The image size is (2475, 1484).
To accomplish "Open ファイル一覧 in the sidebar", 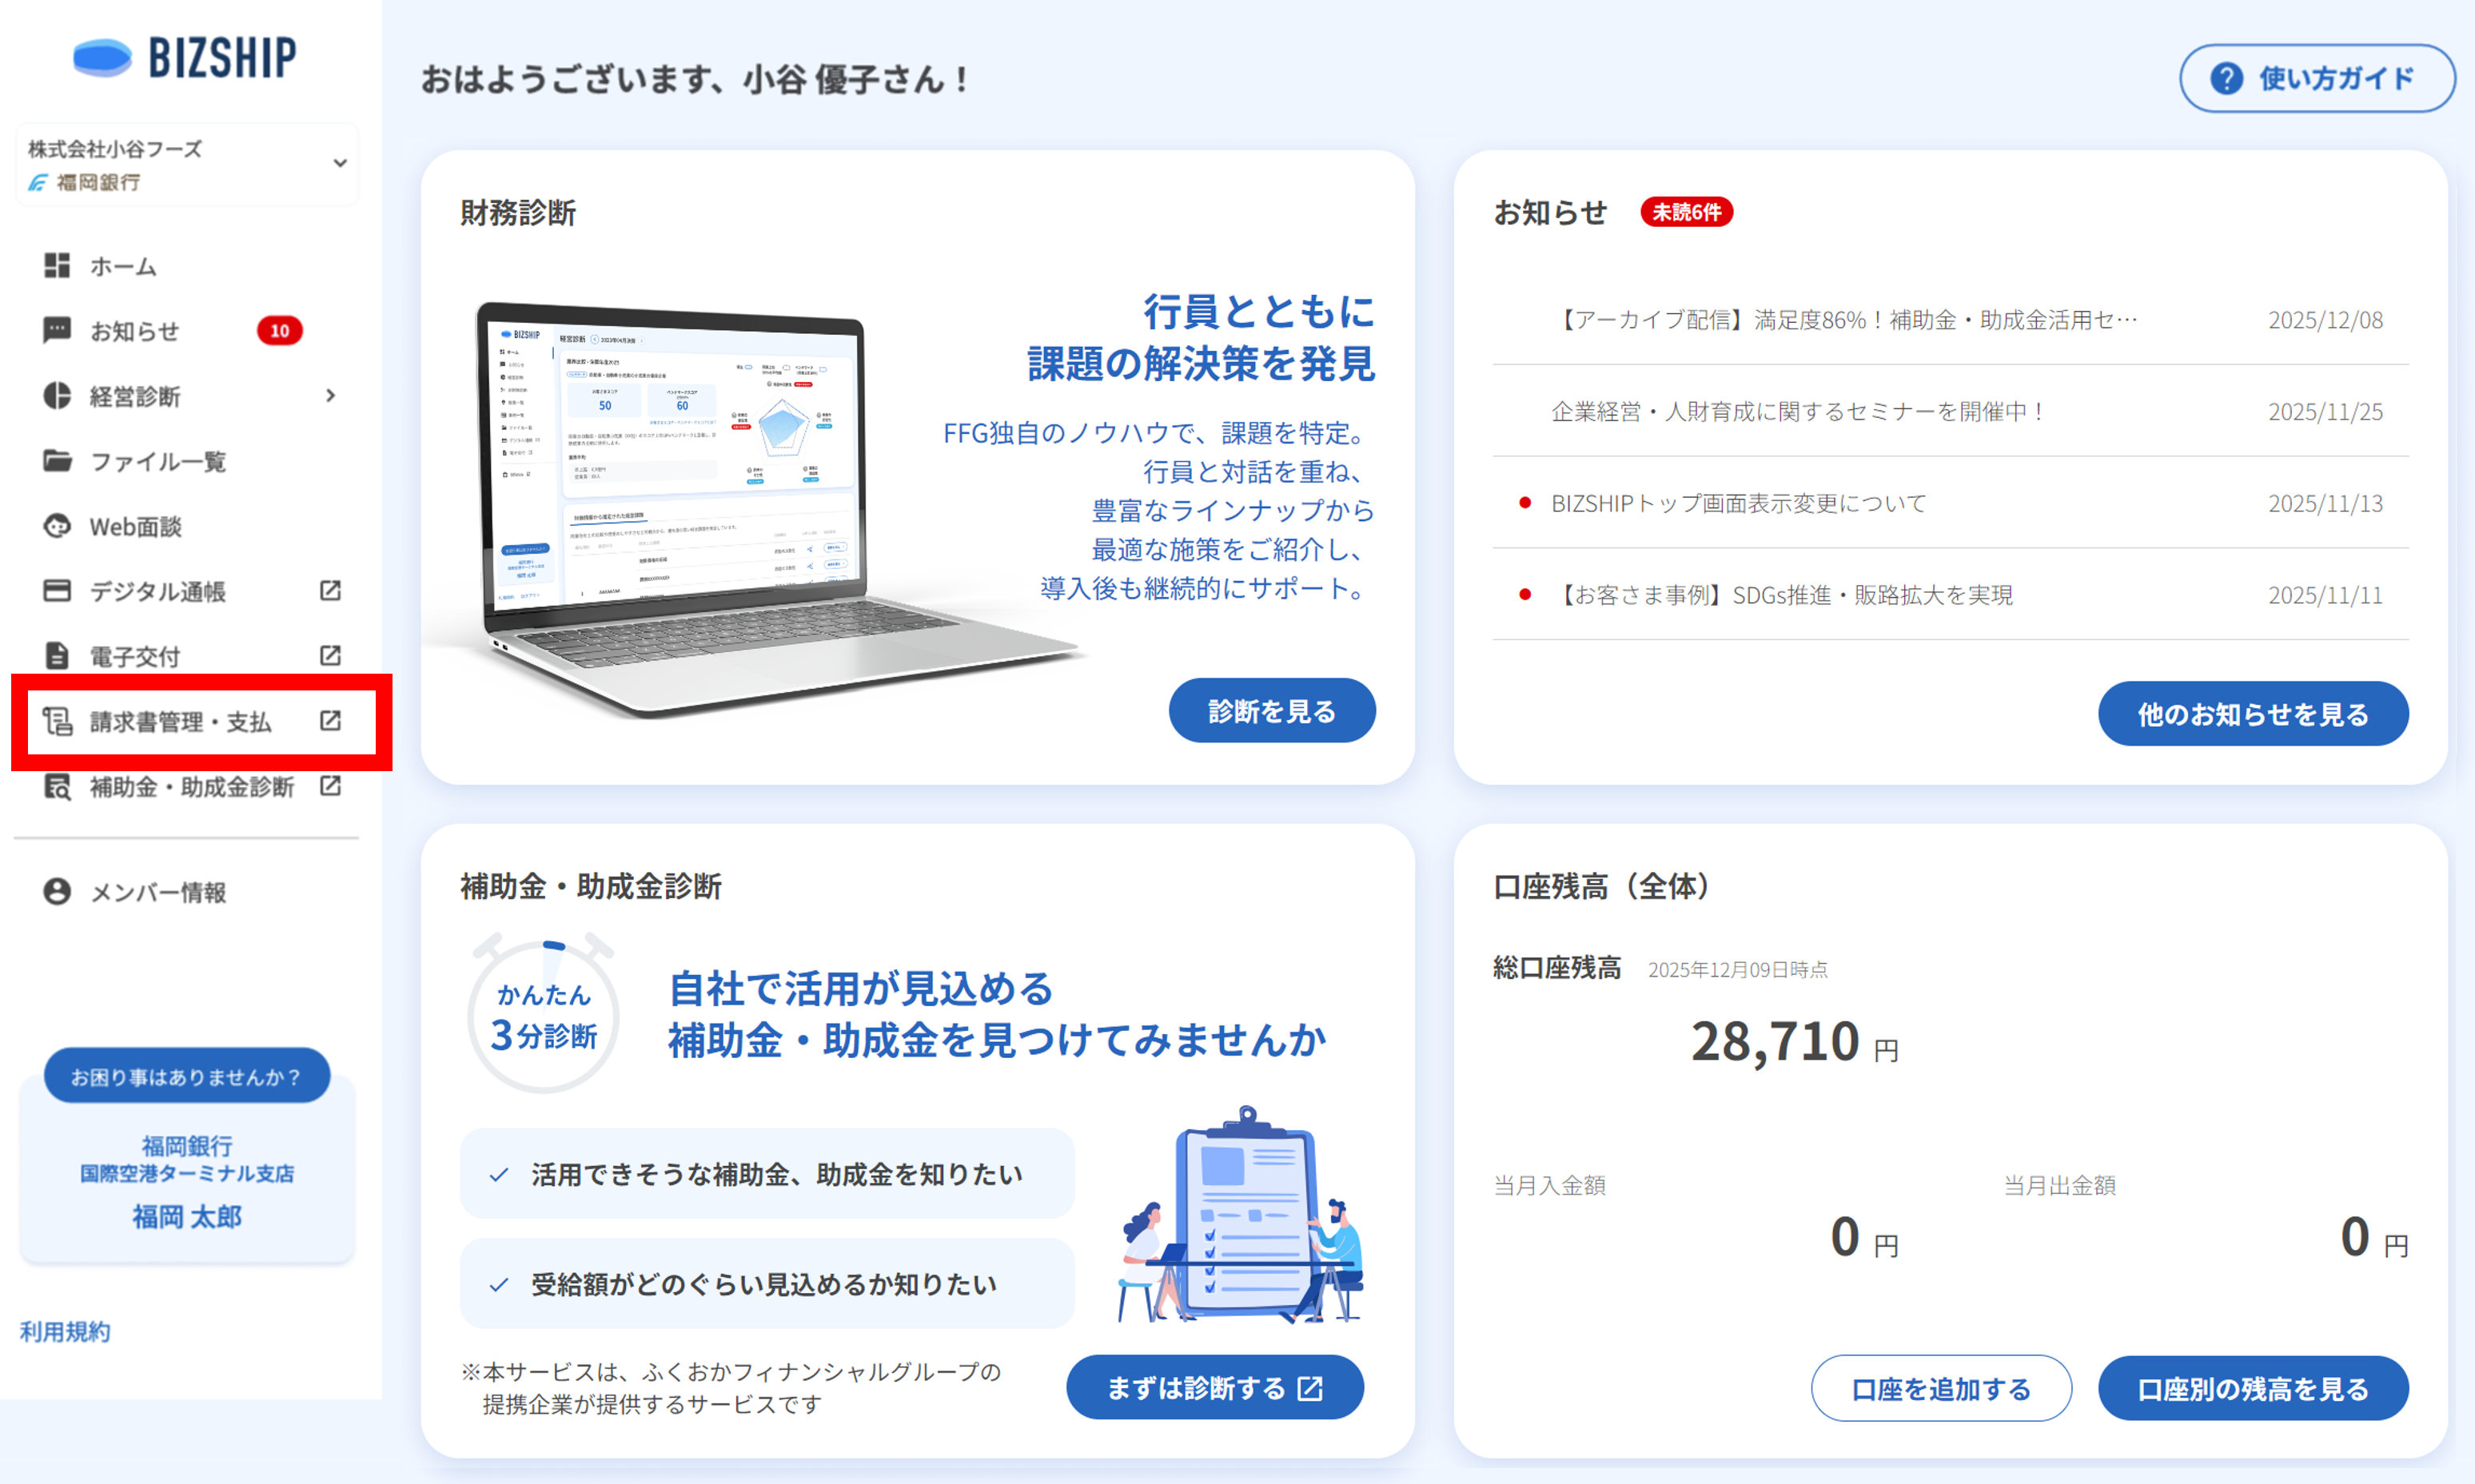I will tap(158, 461).
